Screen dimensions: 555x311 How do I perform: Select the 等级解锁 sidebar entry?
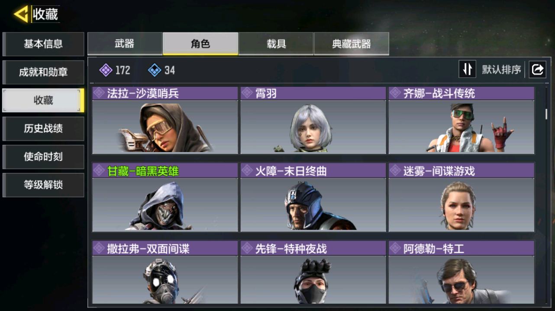tap(43, 185)
